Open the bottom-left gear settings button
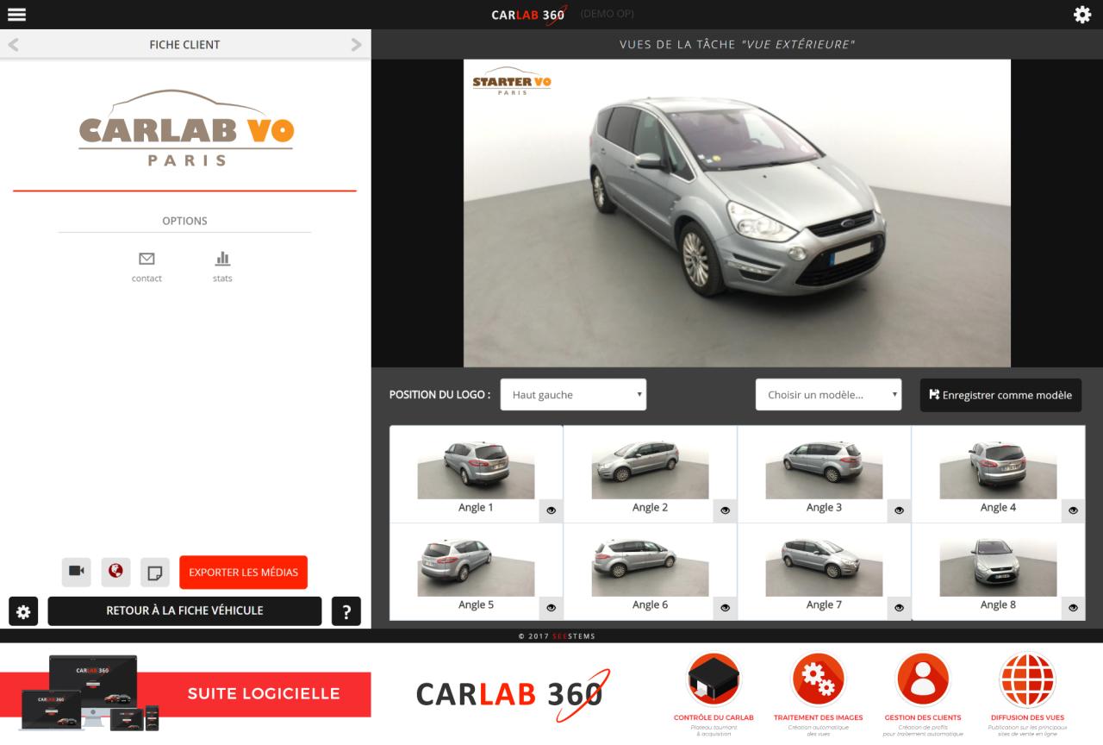The width and height of the screenshot is (1103, 745). [23, 611]
